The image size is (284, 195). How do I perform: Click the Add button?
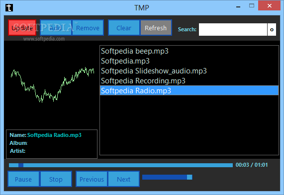click(x=56, y=28)
